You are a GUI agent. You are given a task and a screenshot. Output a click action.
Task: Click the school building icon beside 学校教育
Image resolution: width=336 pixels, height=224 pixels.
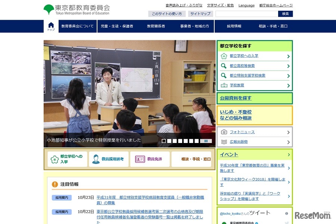(224, 85)
